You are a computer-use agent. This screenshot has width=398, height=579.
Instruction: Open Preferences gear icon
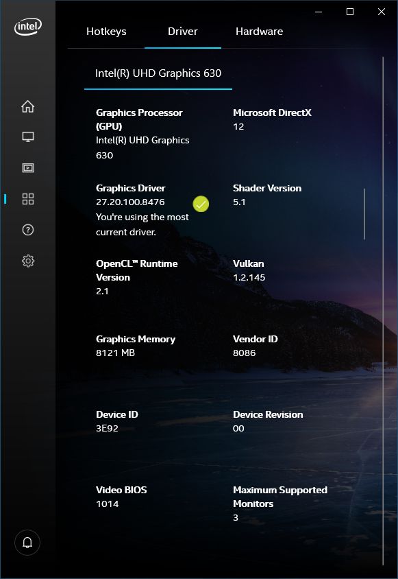point(27,261)
